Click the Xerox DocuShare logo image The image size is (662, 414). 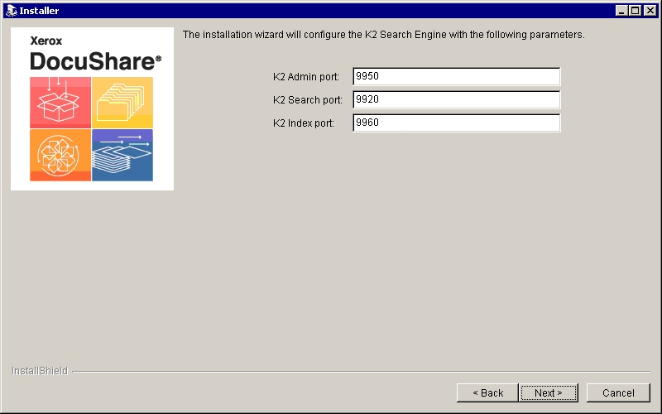point(92,108)
